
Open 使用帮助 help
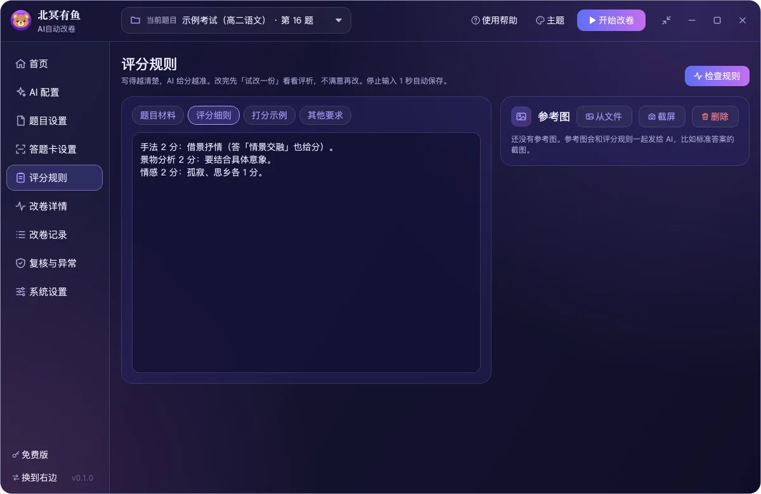494,20
